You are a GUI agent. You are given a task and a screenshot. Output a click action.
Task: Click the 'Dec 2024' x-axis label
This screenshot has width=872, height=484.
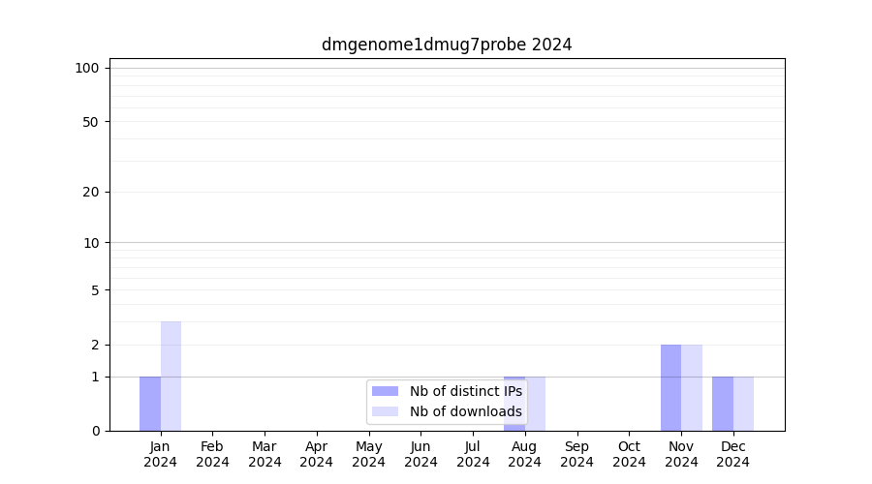click(x=732, y=454)
